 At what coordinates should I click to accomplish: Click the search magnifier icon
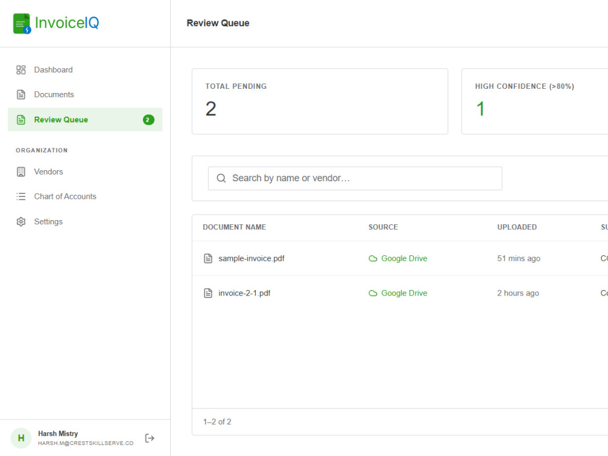pyautogui.click(x=221, y=178)
